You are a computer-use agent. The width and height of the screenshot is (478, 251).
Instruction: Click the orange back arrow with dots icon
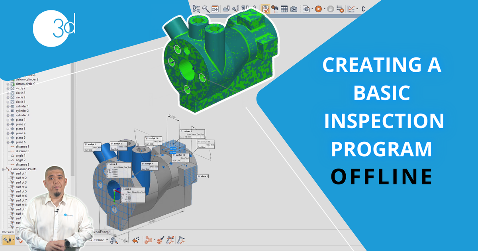pyautogui.click(x=135, y=240)
